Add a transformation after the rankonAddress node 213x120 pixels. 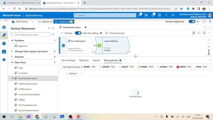129,52
